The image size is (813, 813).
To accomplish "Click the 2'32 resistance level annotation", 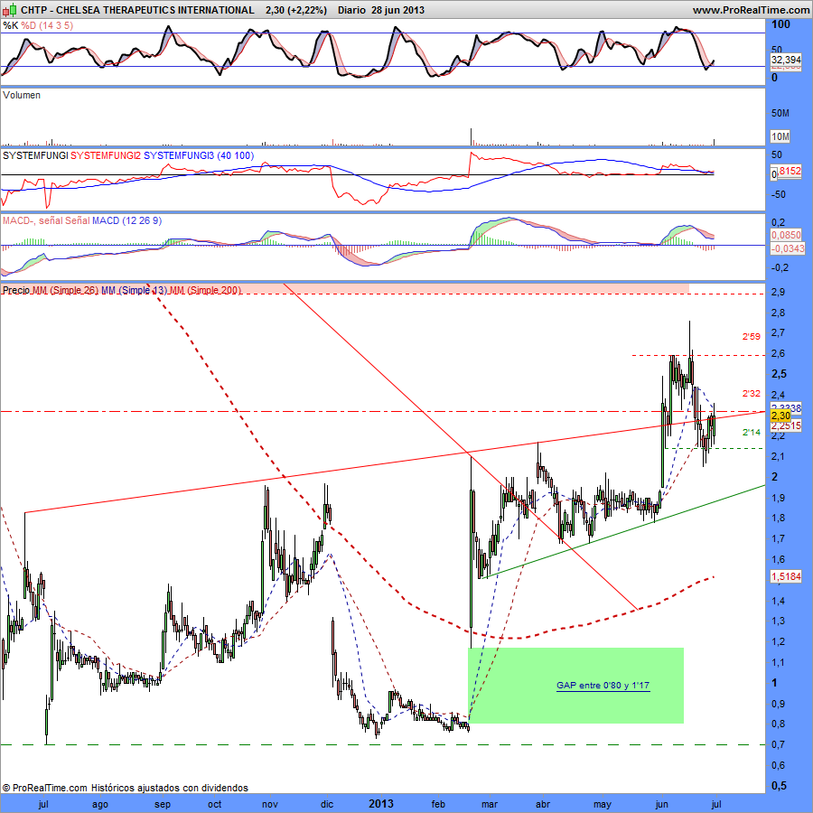I will tap(752, 394).
